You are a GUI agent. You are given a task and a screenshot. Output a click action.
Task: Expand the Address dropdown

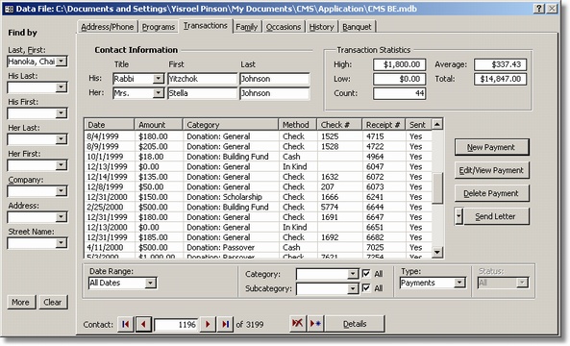tap(62, 217)
